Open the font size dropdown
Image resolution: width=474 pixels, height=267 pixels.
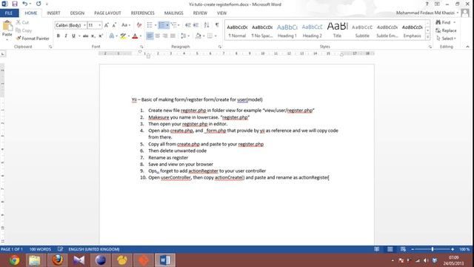click(x=100, y=25)
